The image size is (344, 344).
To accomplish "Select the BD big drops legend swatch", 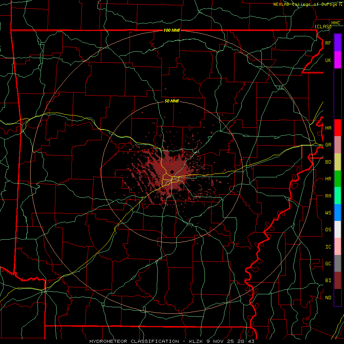I will tap(338, 162).
